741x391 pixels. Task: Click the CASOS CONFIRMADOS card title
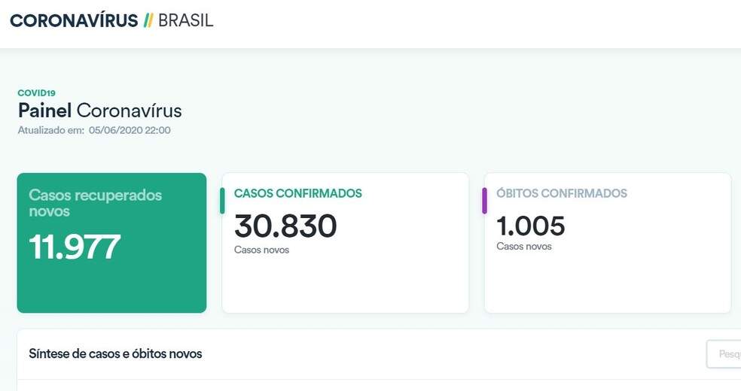point(297,193)
